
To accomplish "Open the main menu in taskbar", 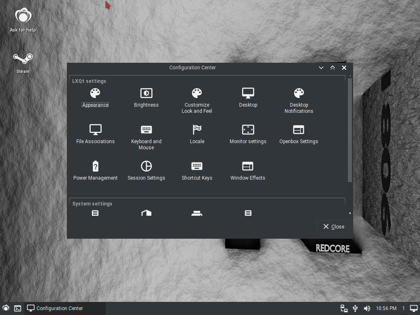I will point(6,308).
